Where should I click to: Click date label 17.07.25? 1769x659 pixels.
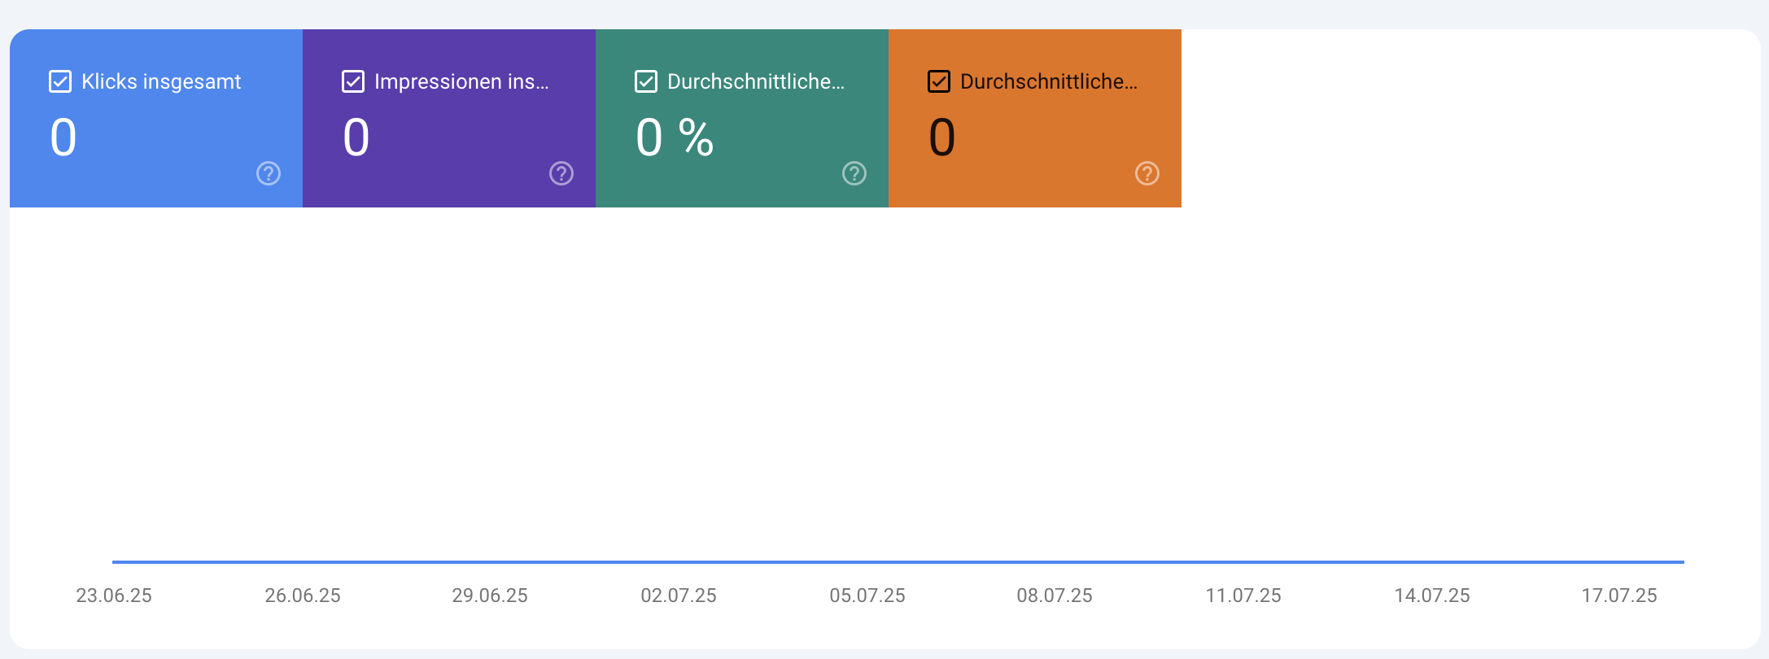[x=1619, y=596]
